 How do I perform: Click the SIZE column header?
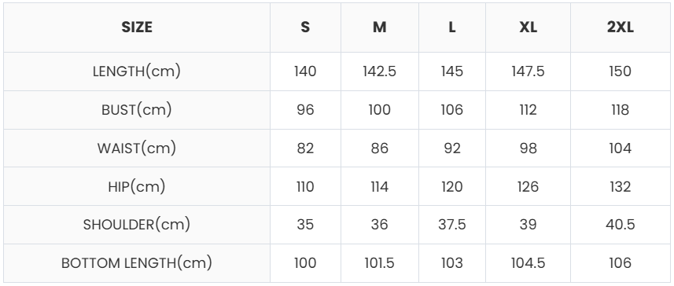pos(137,27)
